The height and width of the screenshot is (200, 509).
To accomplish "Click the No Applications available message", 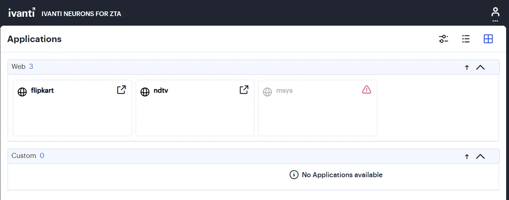I will point(342,175).
